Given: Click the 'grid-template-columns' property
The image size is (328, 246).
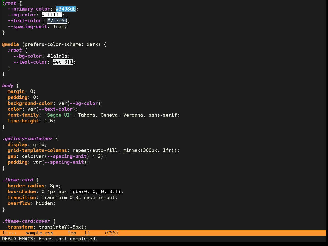Looking at the screenshot, I should [37, 150].
